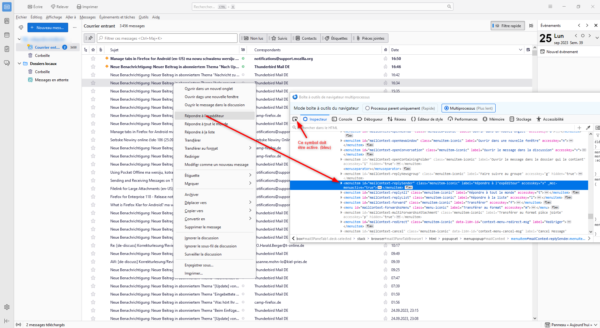Open the Chat sidebar icon
Screen dimensions: 600x328
[x=7, y=63]
